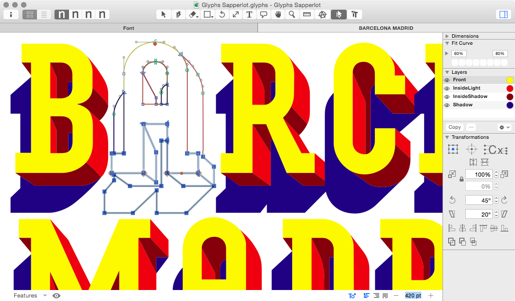Expand the Dimensions section
The width and height of the screenshot is (515, 301).
click(448, 36)
